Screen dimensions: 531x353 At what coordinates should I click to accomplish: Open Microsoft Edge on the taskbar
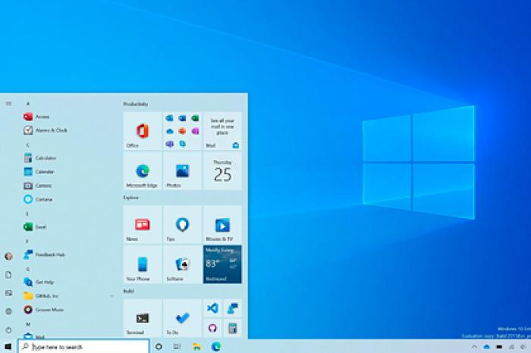point(215,347)
